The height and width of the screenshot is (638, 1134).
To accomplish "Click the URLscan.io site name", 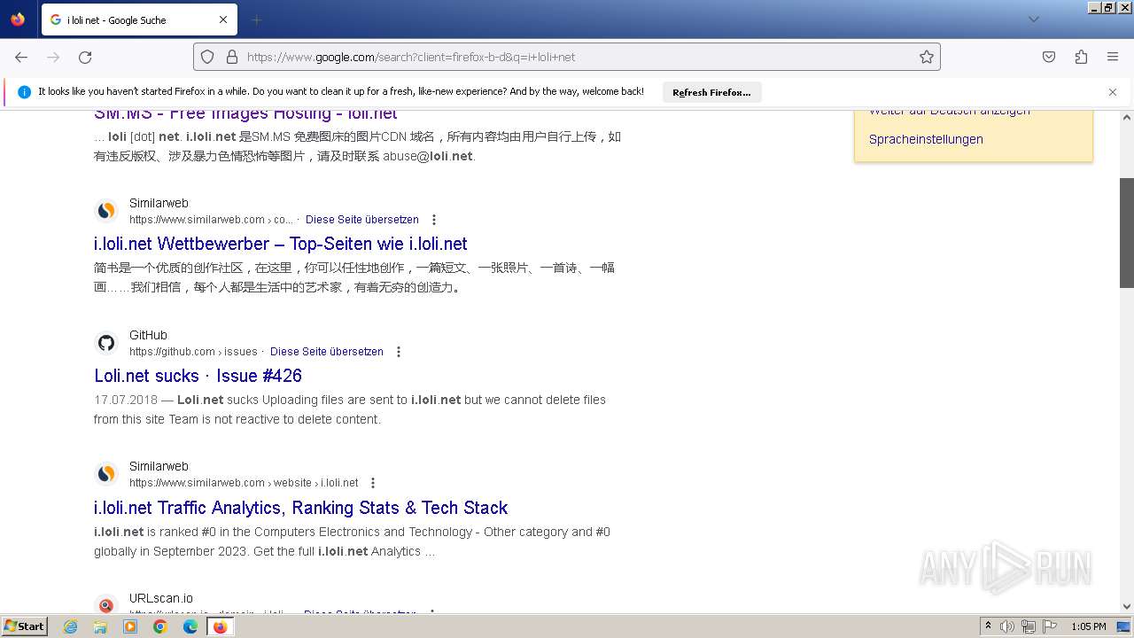I will click(x=161, y=598).
